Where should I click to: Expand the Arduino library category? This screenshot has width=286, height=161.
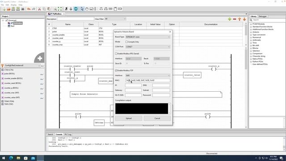click(x=251, y=32)
